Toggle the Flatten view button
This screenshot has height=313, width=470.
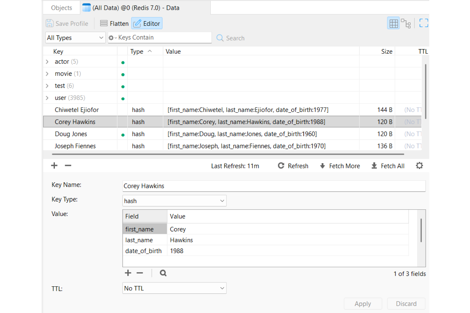pyautogui.click(x=114, y=23)
